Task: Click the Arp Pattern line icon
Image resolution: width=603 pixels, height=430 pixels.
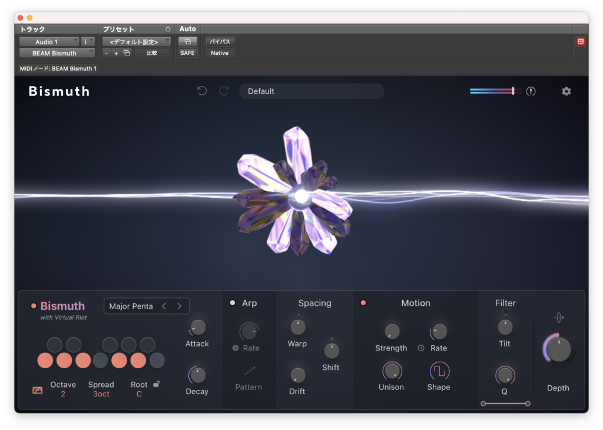Action: pos(249,371)
